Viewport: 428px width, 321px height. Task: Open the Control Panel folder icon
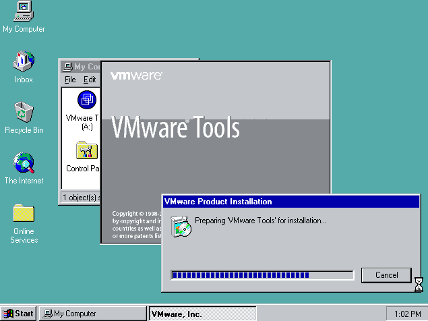tap(87, 151)
